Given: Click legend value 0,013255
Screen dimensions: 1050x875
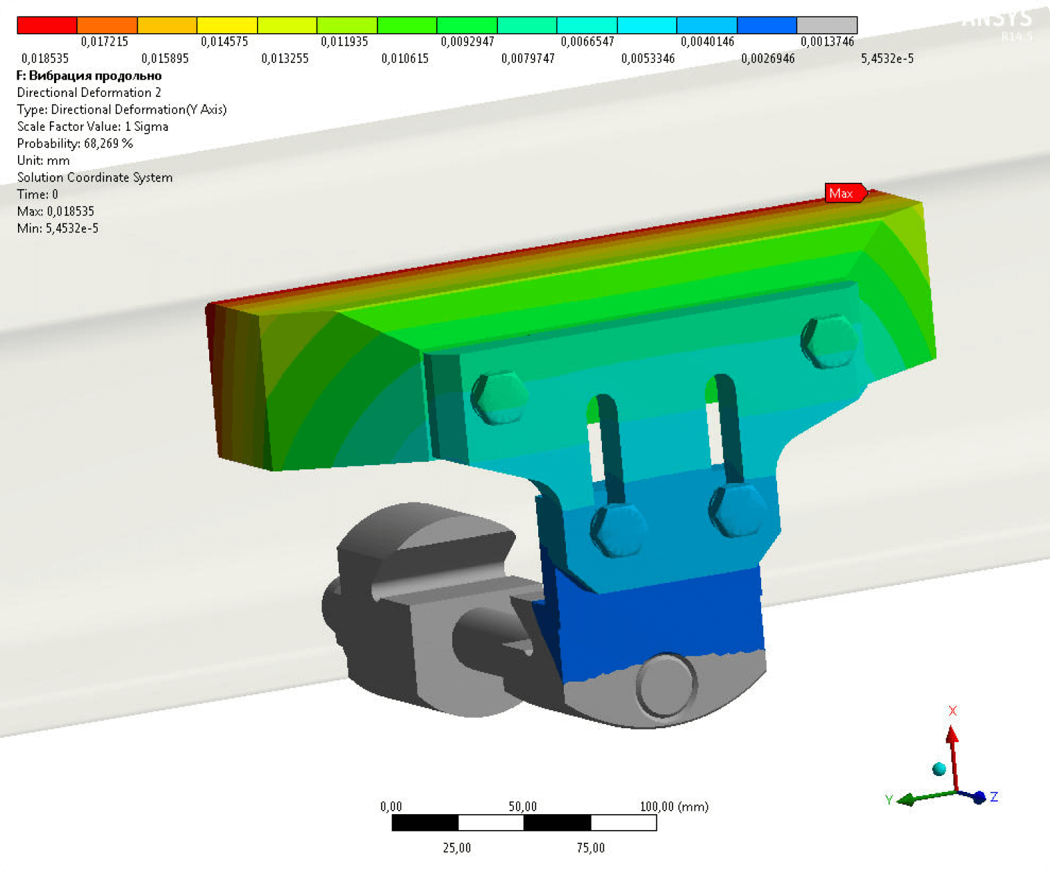Looking at the screenshot, I should click(285, 59).
